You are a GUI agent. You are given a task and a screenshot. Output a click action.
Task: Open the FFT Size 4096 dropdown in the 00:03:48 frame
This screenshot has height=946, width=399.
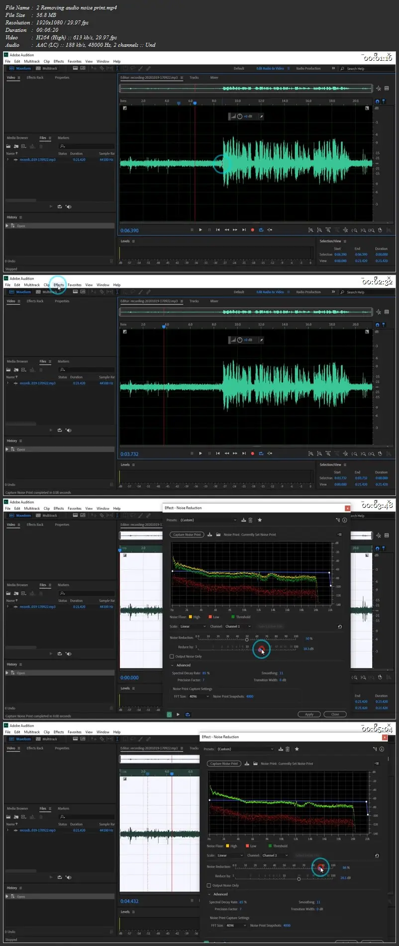click(199, 697)
